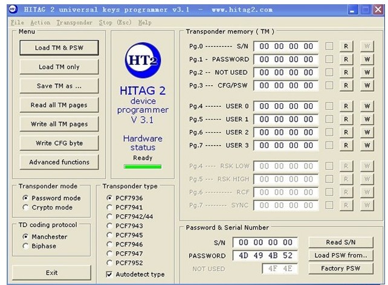Open Advanced functions
The width and height of the screenshot is (388, 285).
[x=59, y=162]
